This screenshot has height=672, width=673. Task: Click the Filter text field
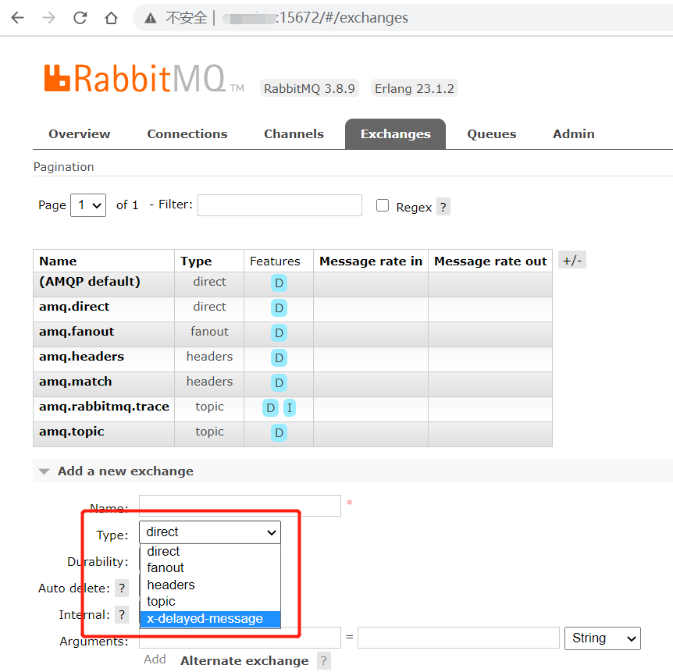coord(280,205)
